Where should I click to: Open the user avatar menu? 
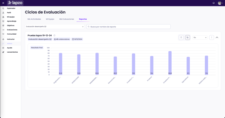(220, 3)
